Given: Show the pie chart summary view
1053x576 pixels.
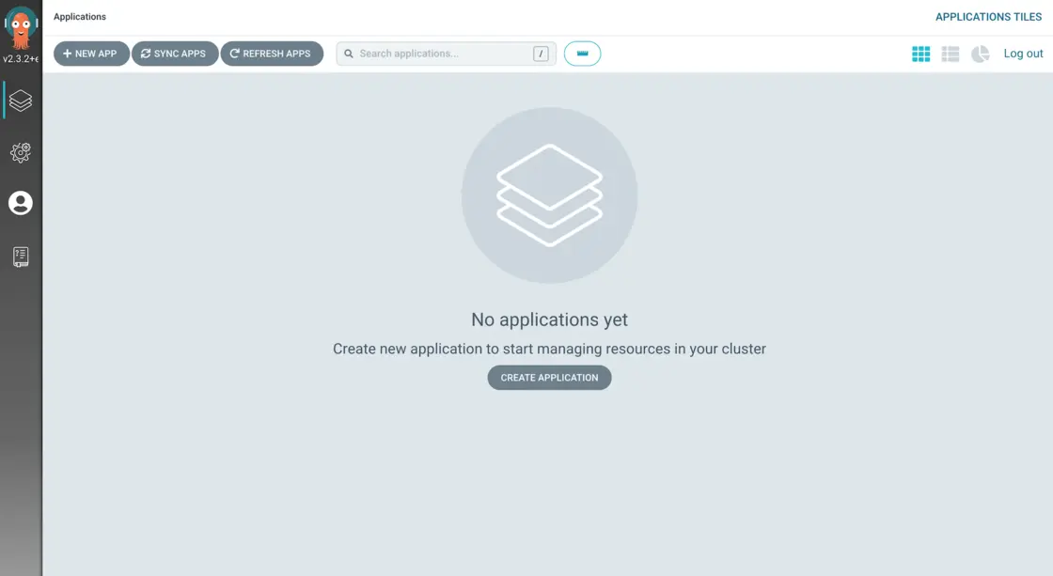Looking at the screenshot, I should coord(980,54).
